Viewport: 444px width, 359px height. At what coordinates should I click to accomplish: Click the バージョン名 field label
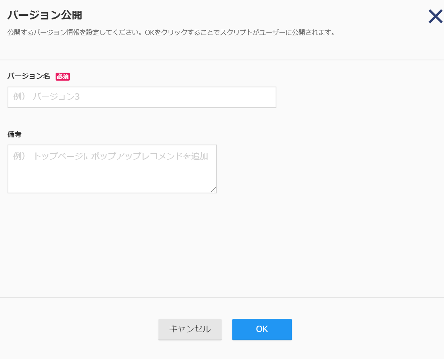click(29, 76)
